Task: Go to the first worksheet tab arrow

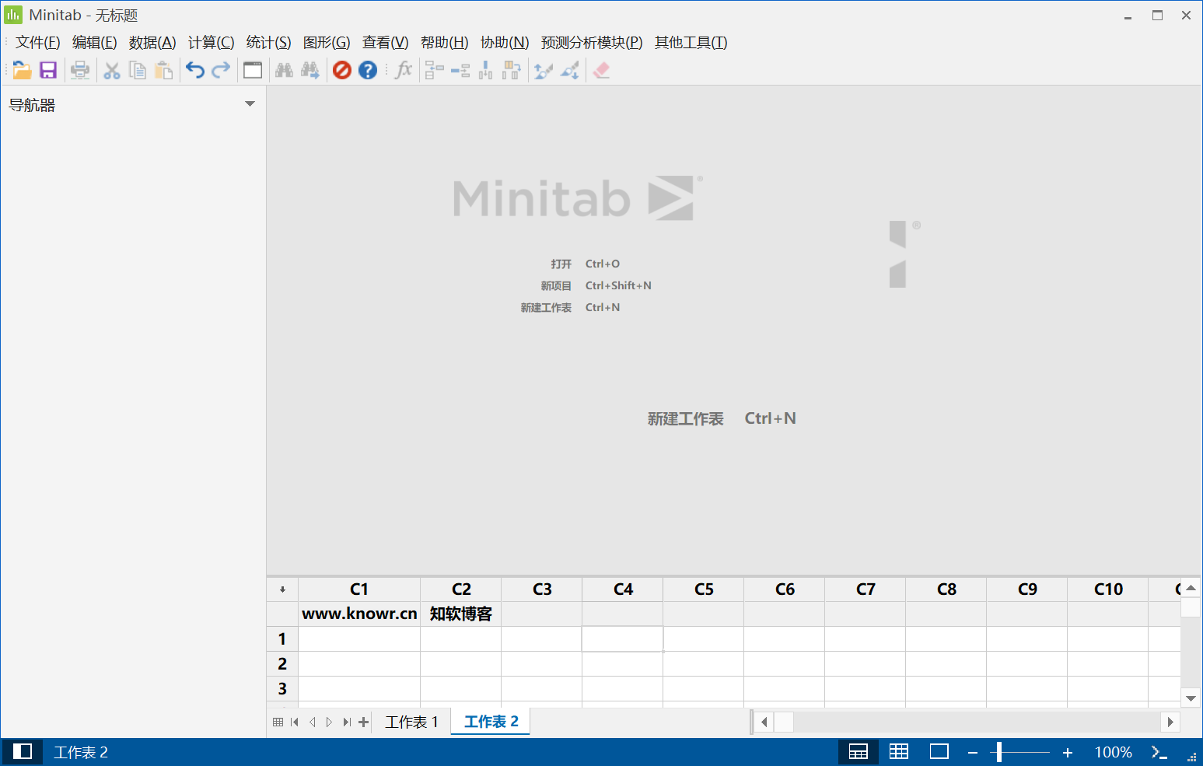Action: click(x=295, y=722)
